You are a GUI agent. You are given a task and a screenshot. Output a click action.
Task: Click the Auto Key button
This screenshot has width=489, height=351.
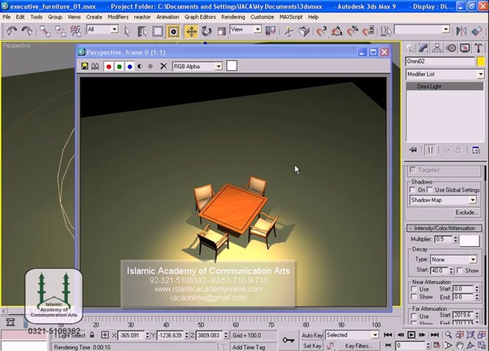point(312,335)
